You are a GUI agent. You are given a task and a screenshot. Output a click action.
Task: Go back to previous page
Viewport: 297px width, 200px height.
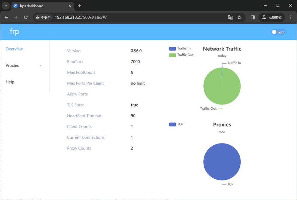coord(6,17)
